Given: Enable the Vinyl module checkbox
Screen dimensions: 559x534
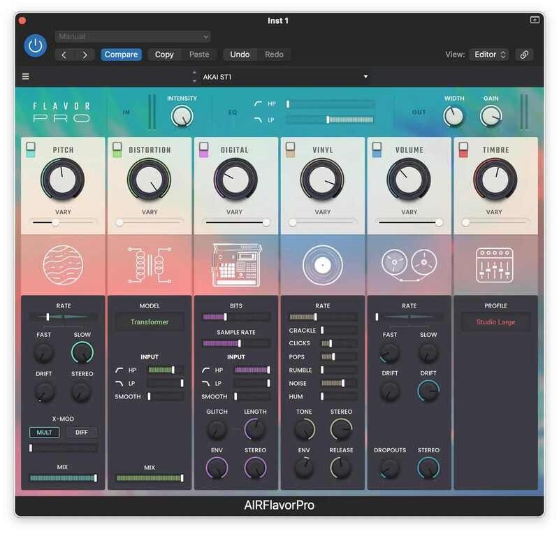Looking at the screenshot, I should click(x=290, y=149).
